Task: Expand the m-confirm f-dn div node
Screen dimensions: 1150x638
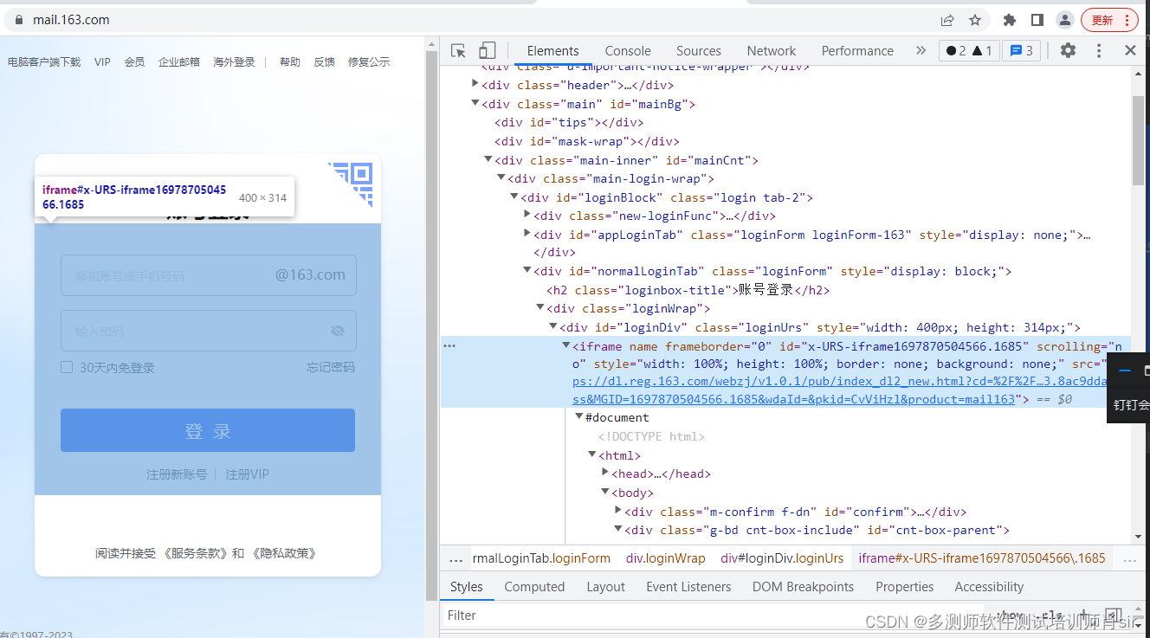Action: (x=618, y=511)
